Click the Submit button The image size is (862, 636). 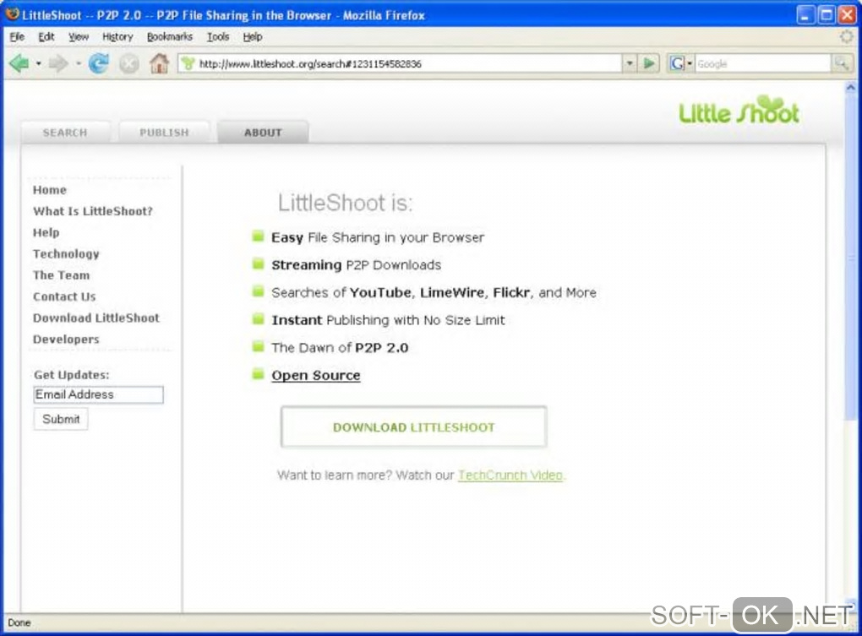click(61, 419)
